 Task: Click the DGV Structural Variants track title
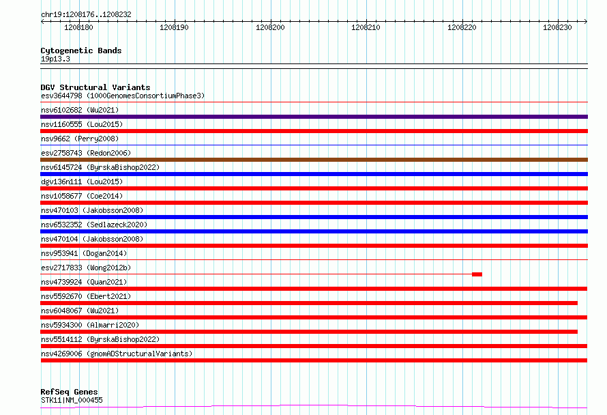(x=95, y=87)
